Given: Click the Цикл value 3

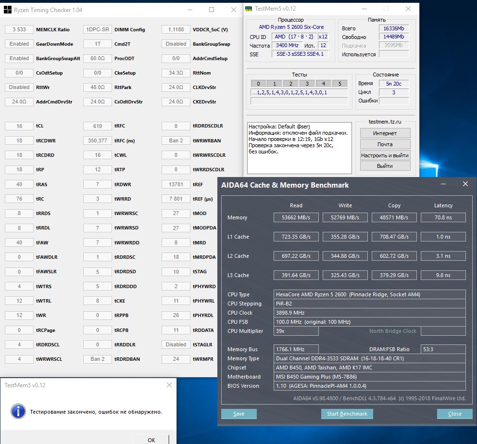Looking at the screenshot, I should pyautogui.click(x=394, y=92).
